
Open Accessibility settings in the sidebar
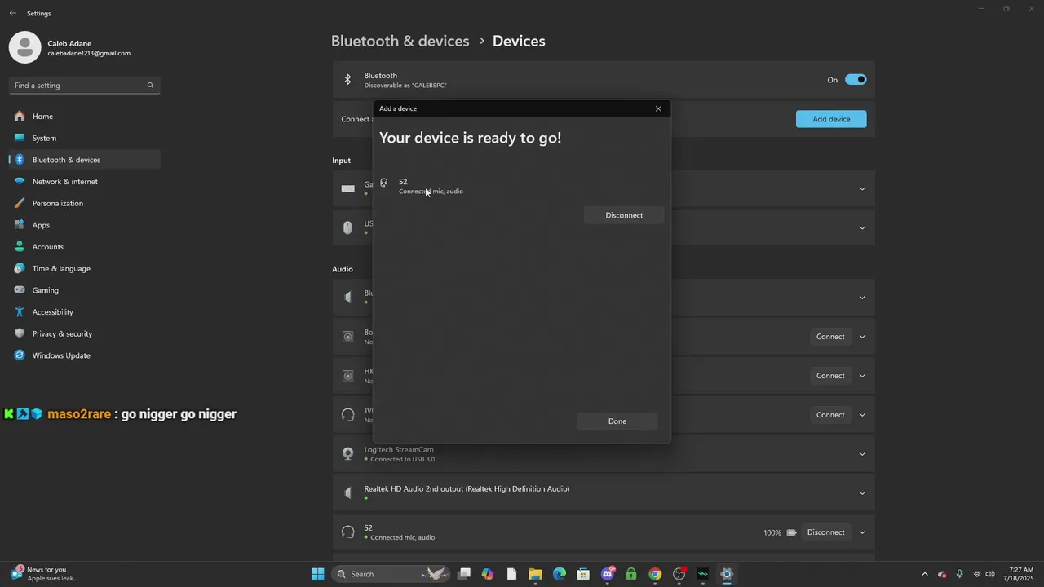point(85,312)
